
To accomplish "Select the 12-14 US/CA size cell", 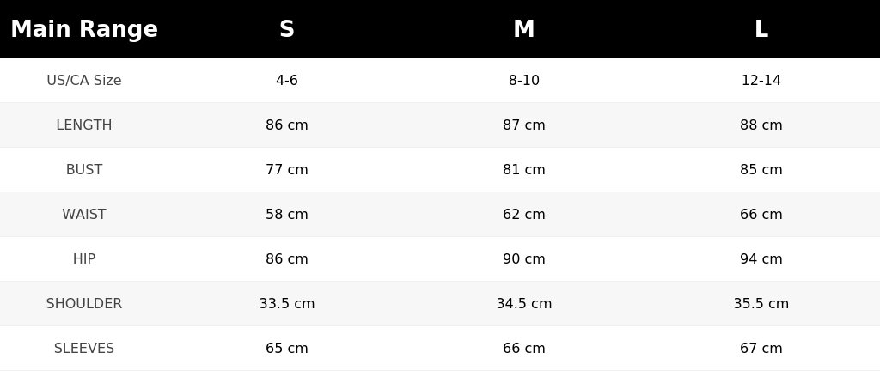I will (761, 80).
